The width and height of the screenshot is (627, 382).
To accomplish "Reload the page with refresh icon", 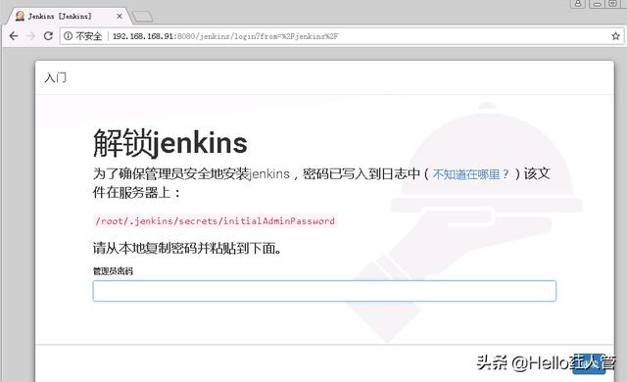I will pos(48,36).
